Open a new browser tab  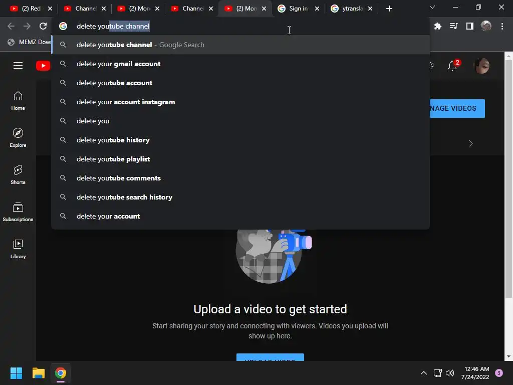tap(389, 9)
